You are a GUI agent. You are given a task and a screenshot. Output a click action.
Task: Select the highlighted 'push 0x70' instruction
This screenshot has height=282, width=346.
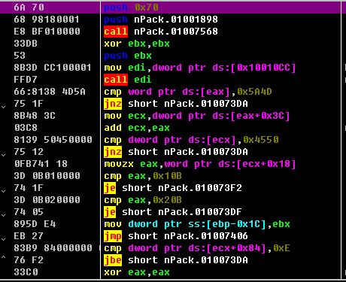131,8
